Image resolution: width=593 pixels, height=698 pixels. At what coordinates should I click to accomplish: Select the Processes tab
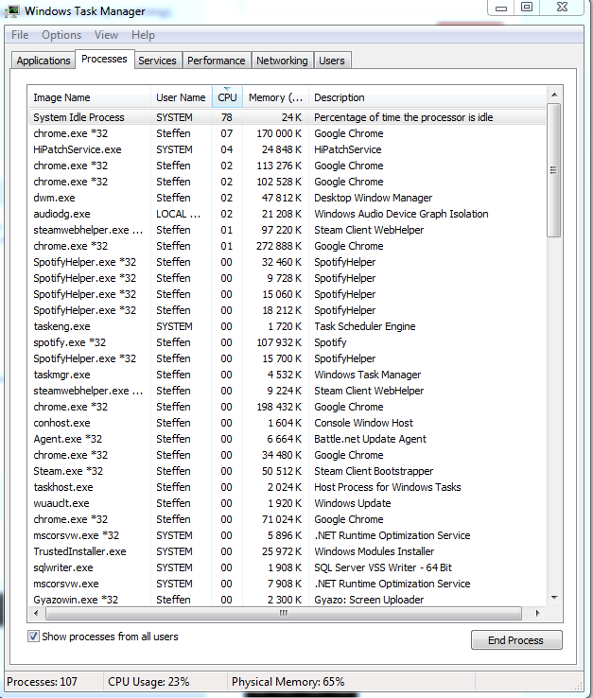click(x=104, y=59)
